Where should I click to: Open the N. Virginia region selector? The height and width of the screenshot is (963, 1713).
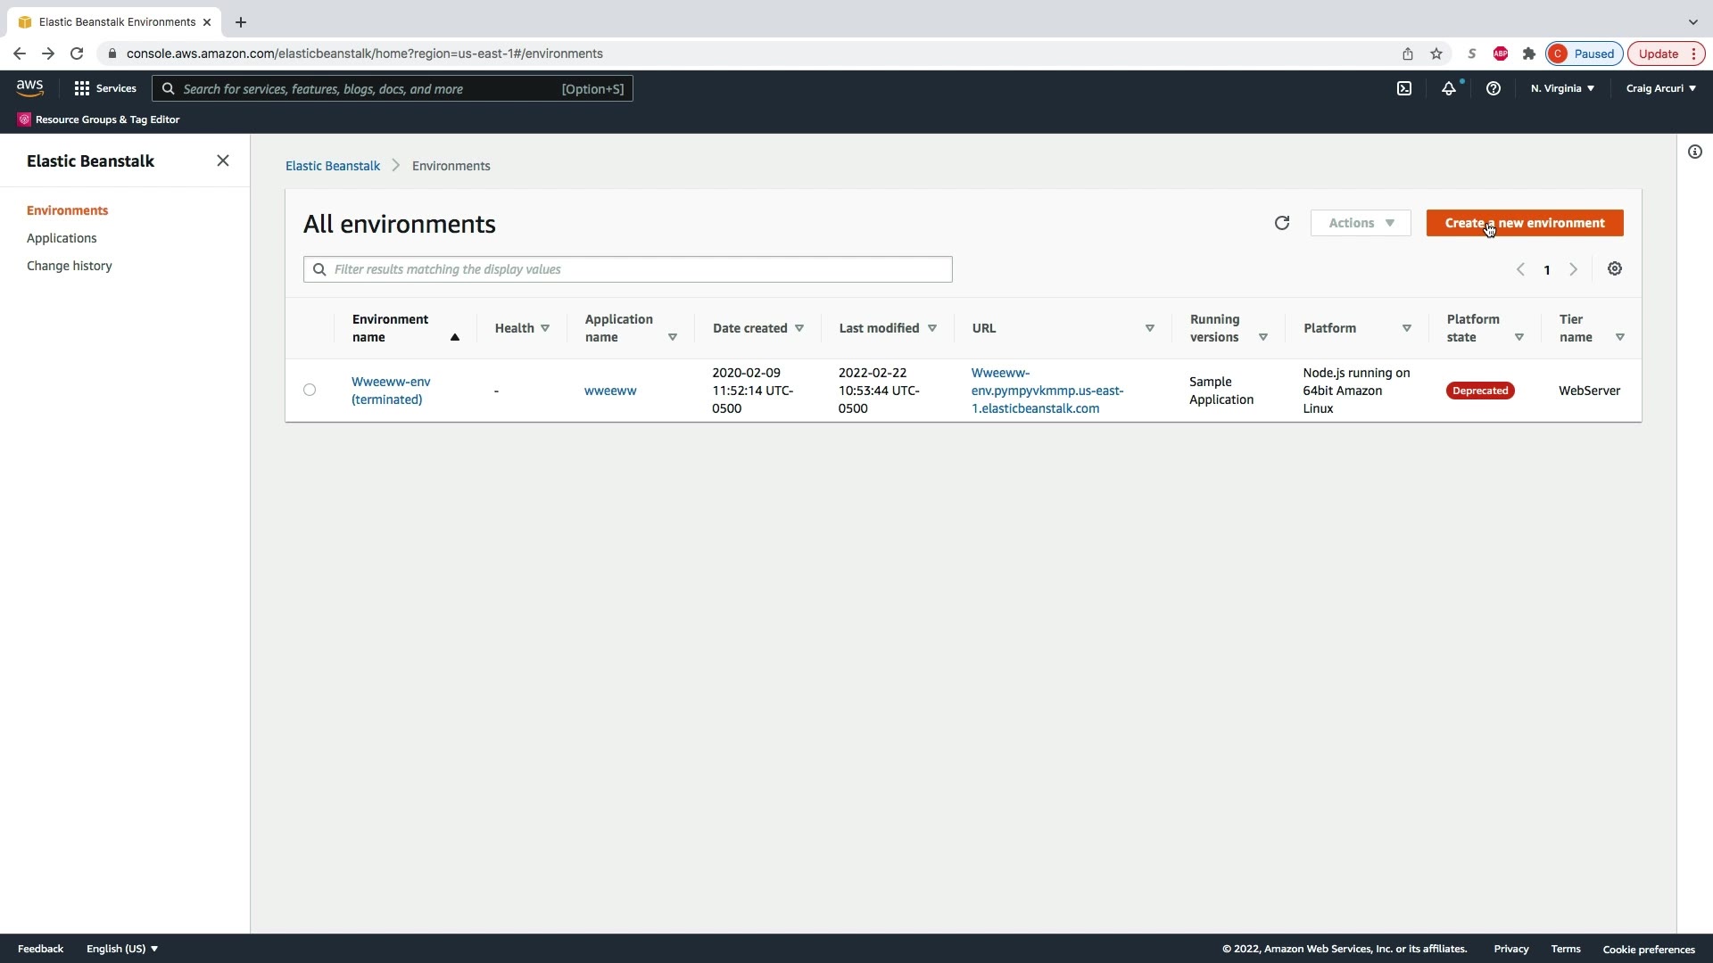[1561, 88]
